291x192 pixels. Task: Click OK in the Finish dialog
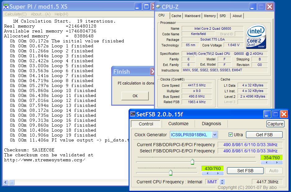click(x=135, y=96)
